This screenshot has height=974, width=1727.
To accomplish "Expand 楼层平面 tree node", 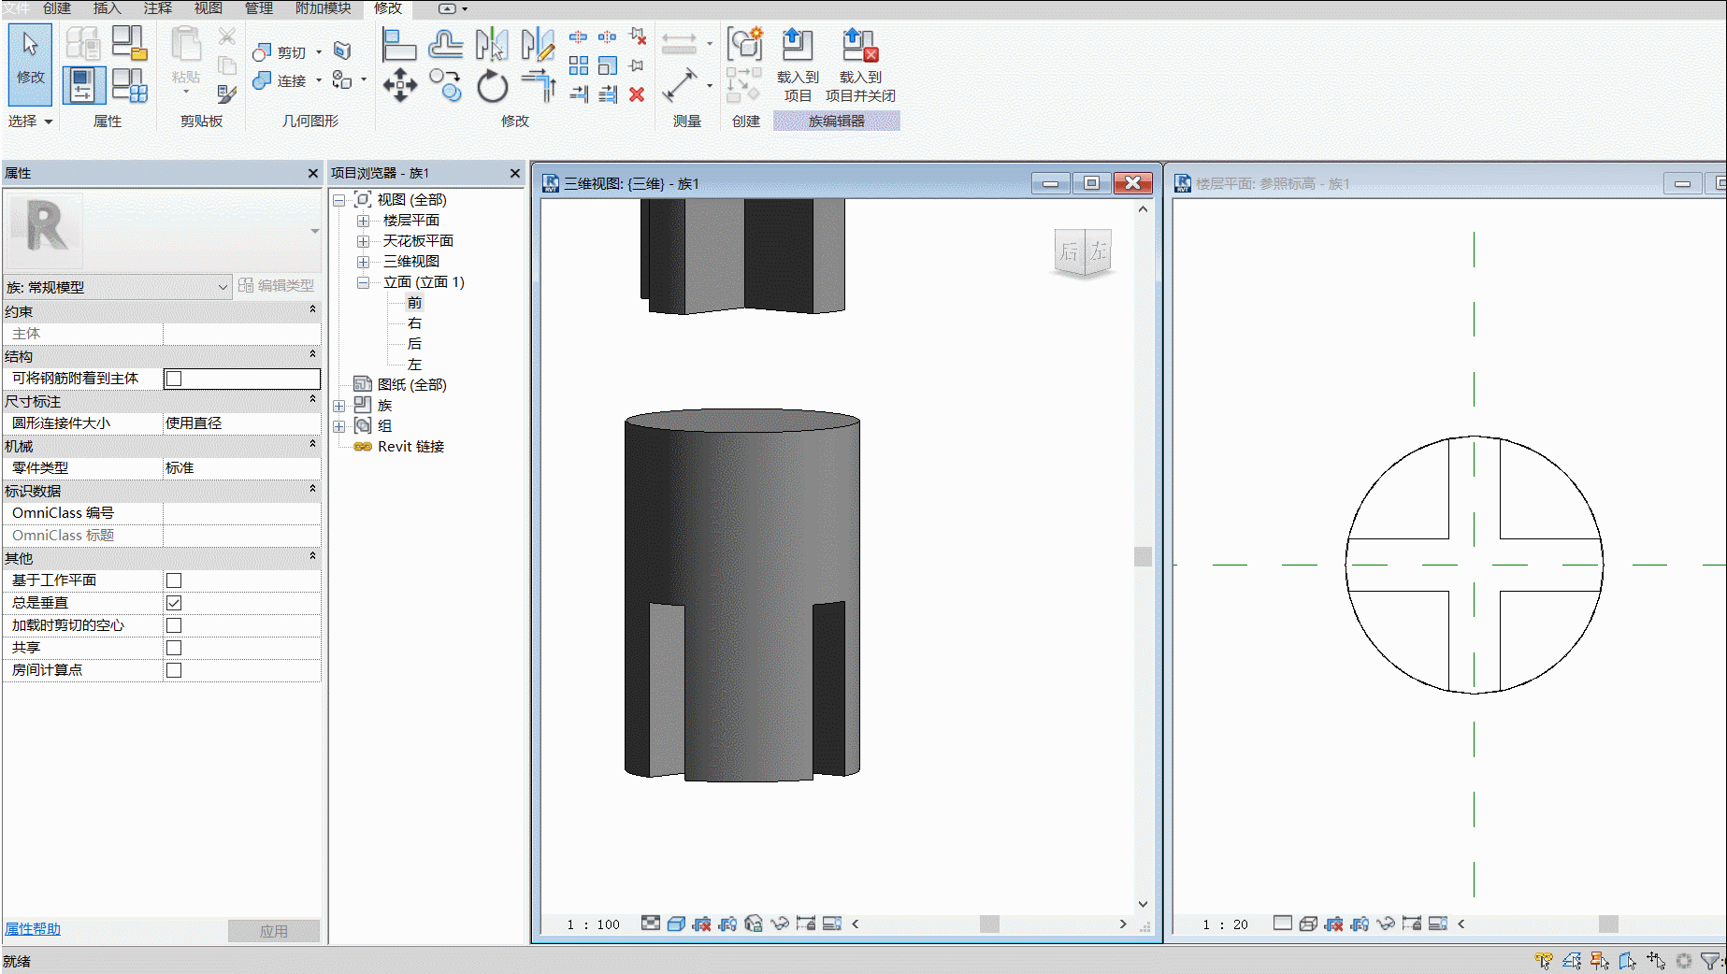I will point(364,221).
